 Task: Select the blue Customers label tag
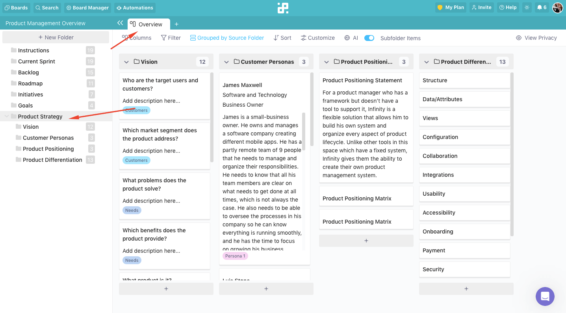click(x=136, y=110)
